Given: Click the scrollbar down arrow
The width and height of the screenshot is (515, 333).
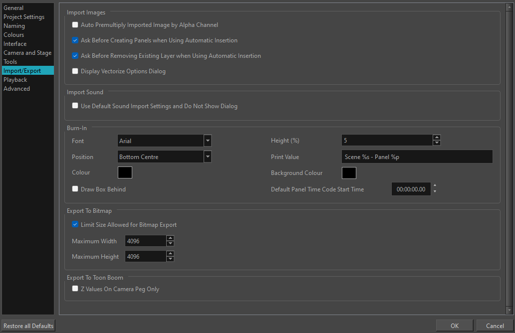Looking at the screenshot, I should 510,310.
